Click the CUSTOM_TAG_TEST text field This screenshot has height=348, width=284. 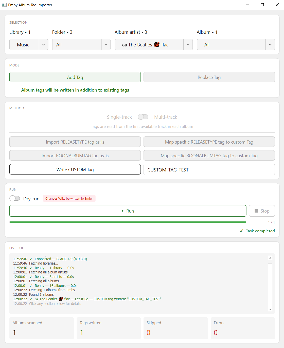pos(209,170)
